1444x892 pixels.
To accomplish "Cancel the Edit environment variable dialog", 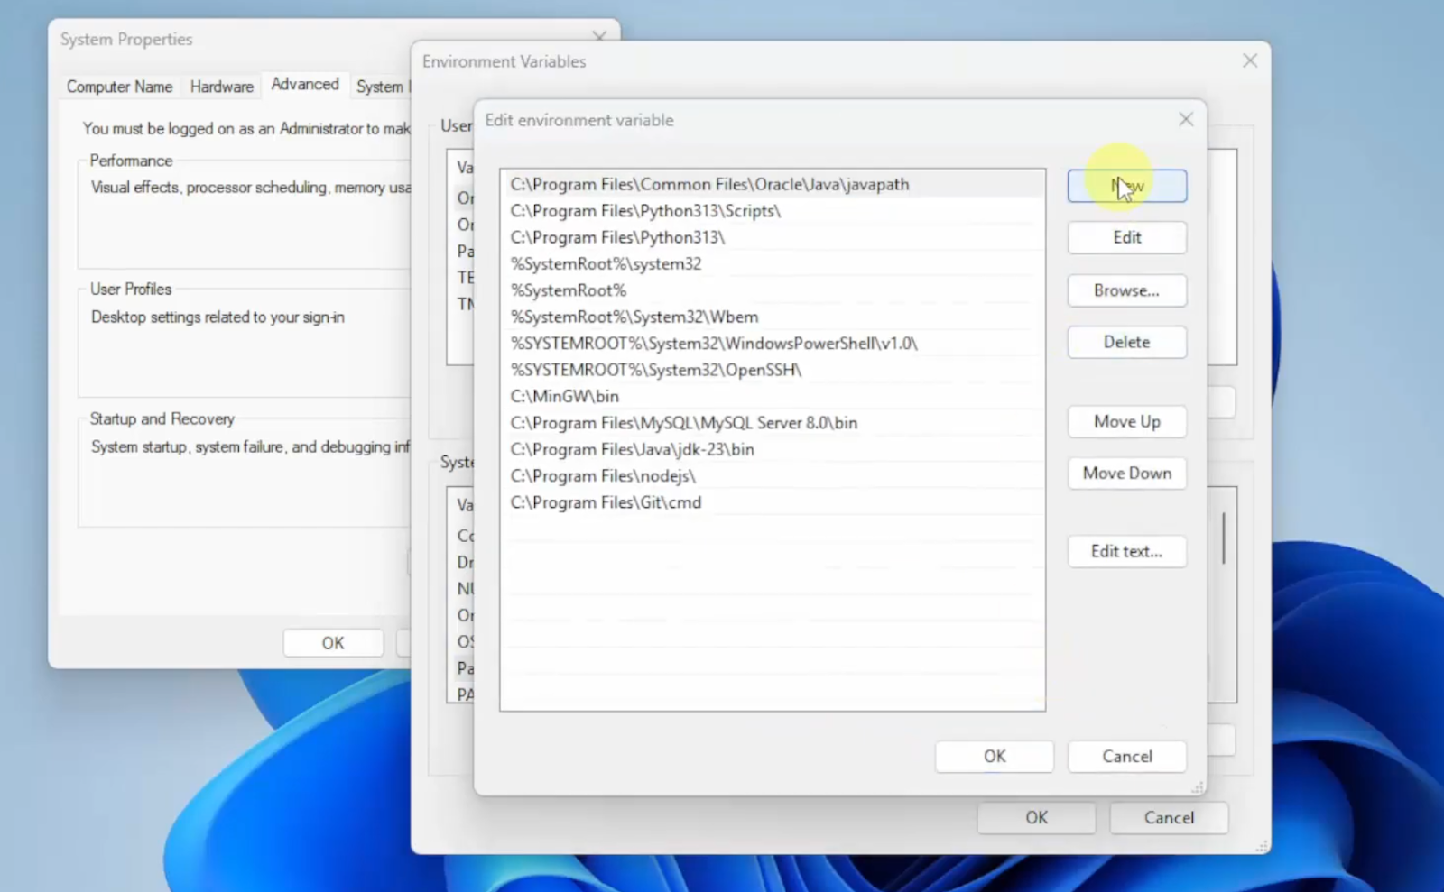I will pos(1126,756).
